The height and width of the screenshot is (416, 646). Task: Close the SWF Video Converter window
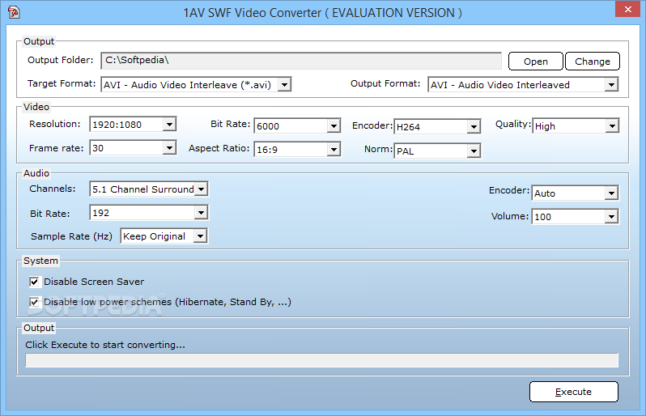pyautogui.click(x=627, y=9)
